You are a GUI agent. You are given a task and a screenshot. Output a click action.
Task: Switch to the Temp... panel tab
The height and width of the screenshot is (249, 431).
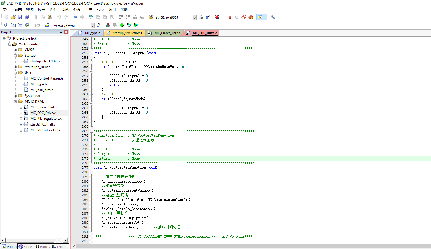[59, 246]
